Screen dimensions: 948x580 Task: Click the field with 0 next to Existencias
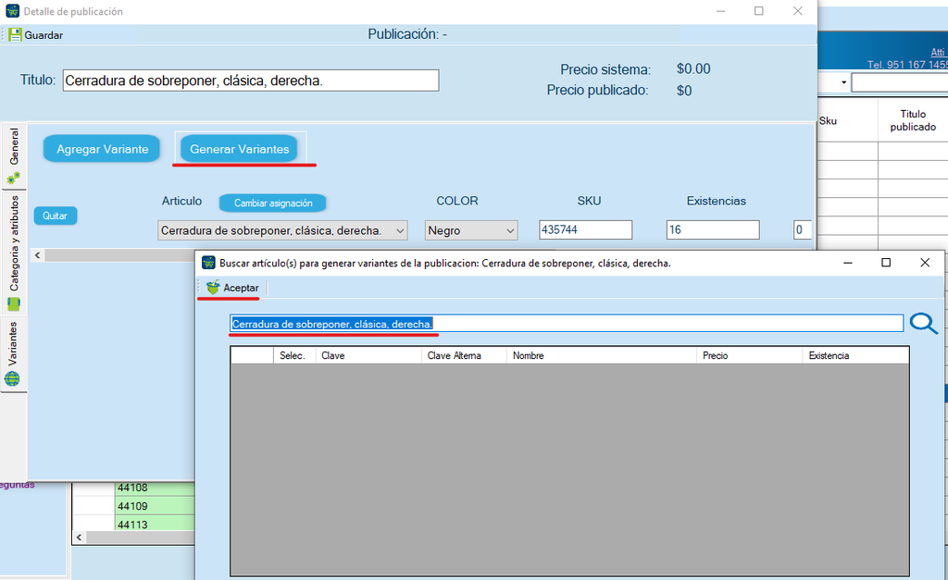tap(803, 229)
